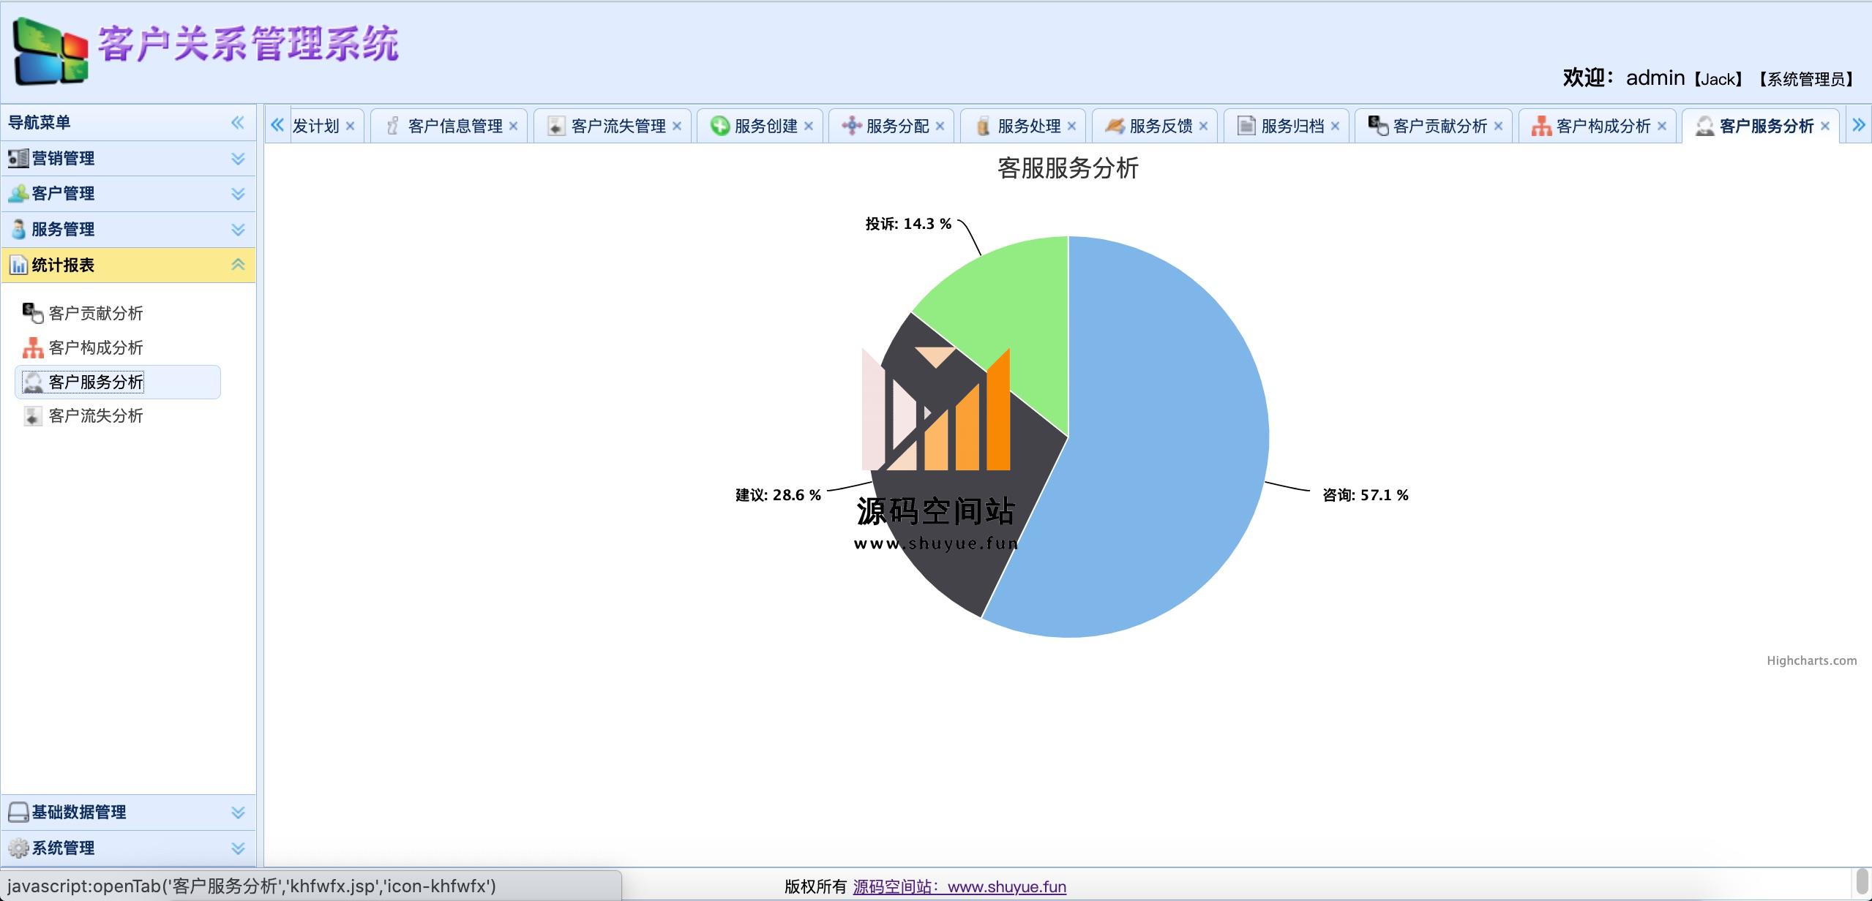The height and width of the screenshot is (901, 1872).
Task: Close the 服务归档 tab
Action: (1336, 126)
